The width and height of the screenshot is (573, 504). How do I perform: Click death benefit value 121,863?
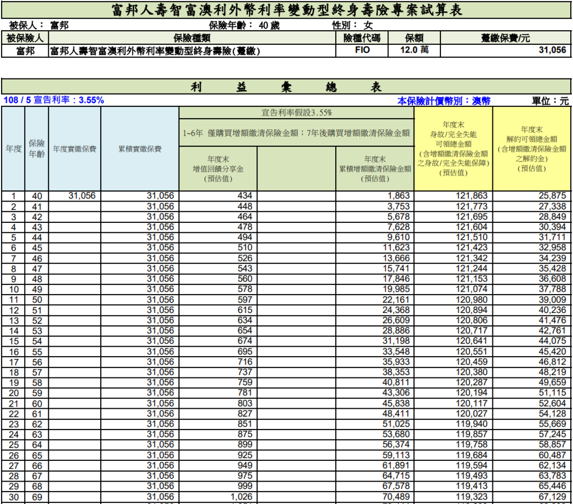click(x=472, y=195)
